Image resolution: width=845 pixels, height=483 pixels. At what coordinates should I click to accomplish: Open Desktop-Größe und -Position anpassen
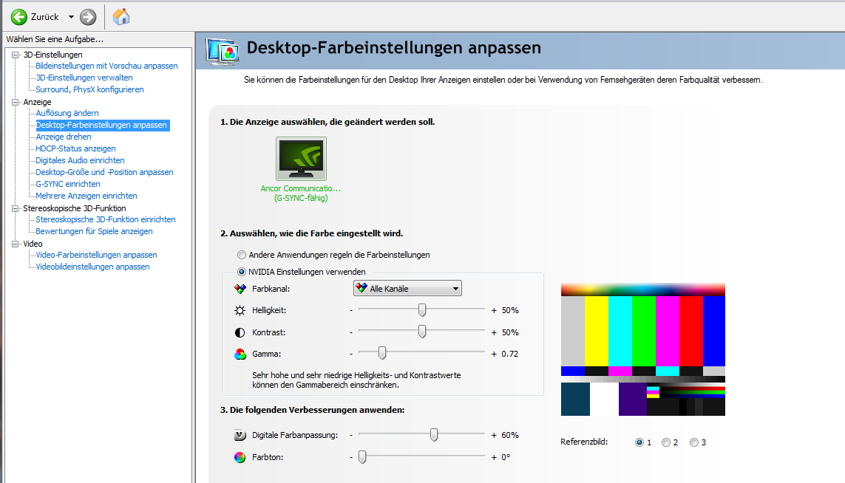click(104, 172)
